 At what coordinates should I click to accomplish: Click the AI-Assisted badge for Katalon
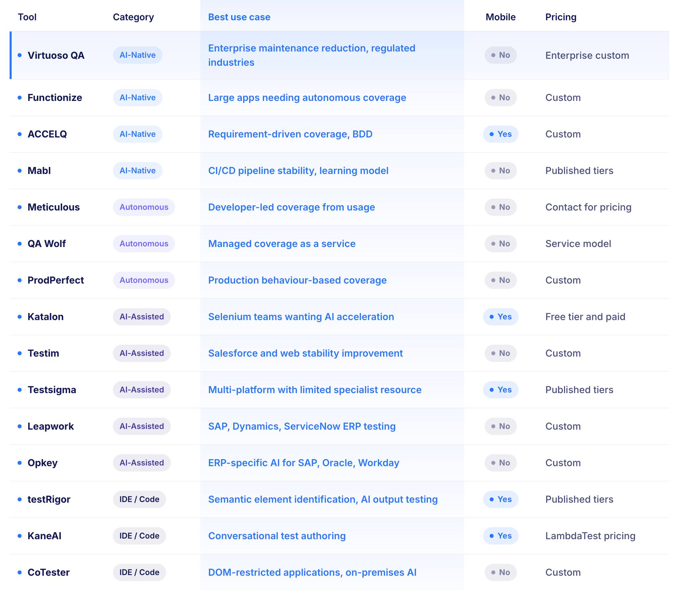(142, 317)
